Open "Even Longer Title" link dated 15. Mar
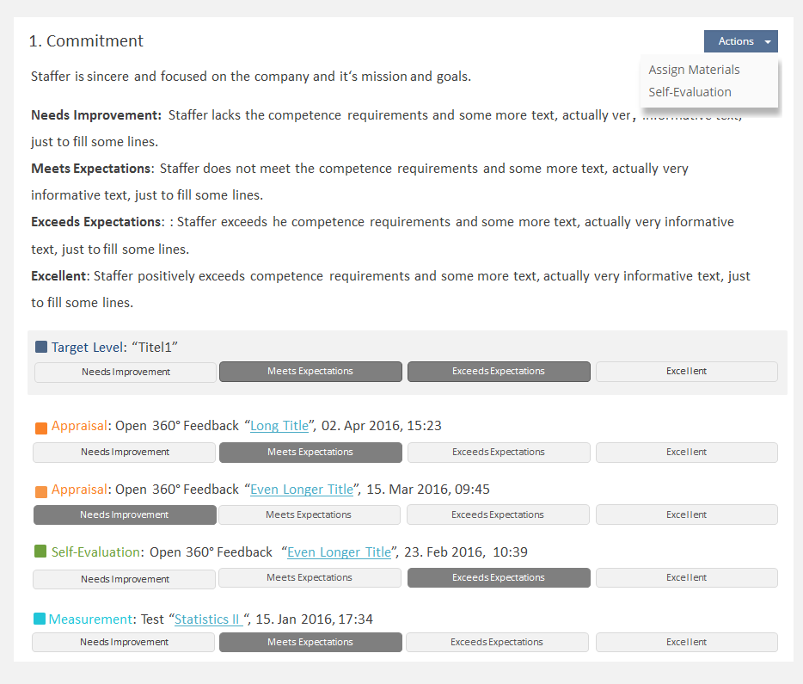This screenshot has width=803, height=684. click(x=302, y=490)
